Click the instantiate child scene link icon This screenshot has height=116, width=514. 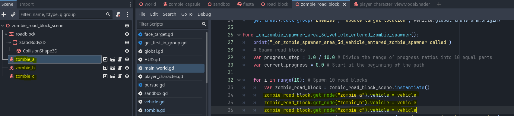pos(13,14)
